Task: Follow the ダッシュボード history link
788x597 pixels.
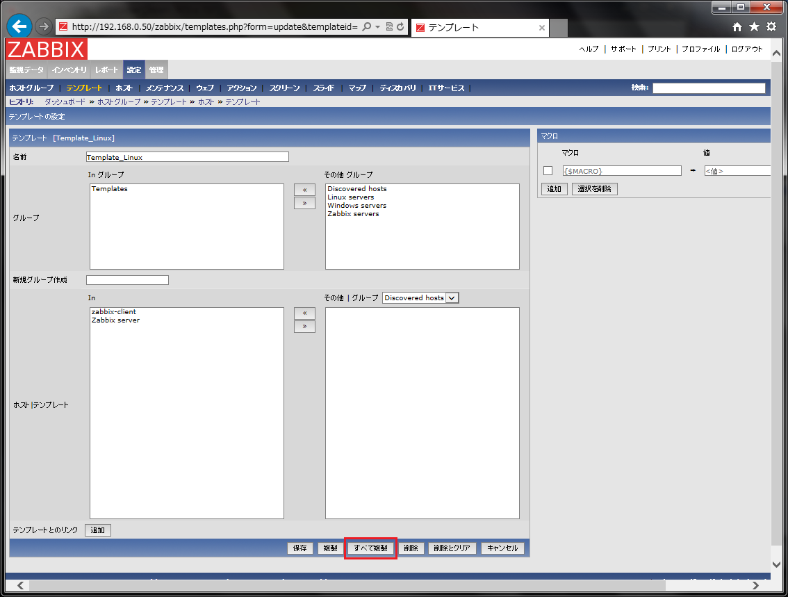Action: click(65, 102)
